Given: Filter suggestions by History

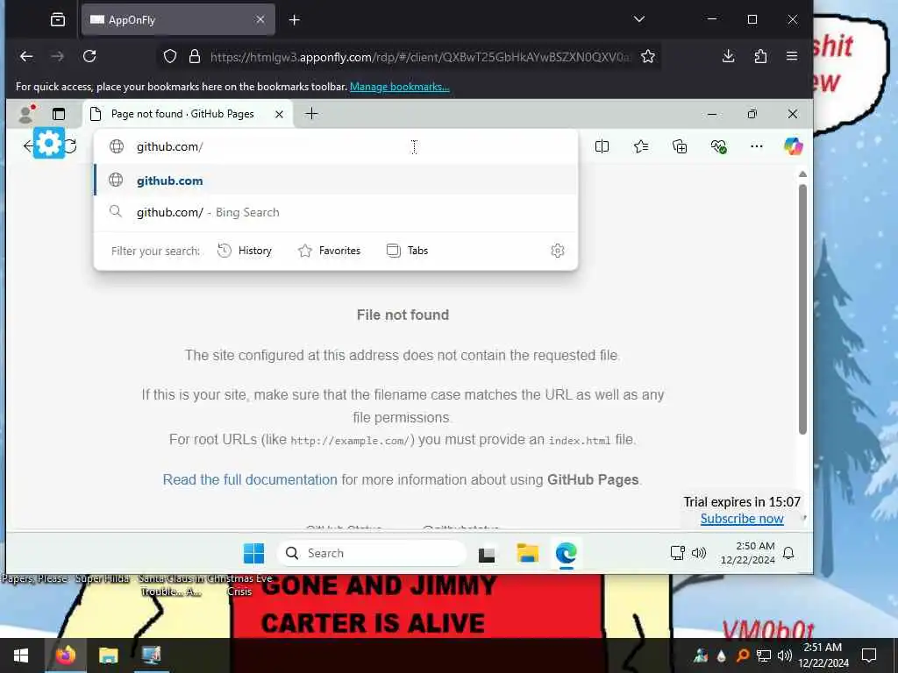Looking at the screenshot, I should pos(245,251).
